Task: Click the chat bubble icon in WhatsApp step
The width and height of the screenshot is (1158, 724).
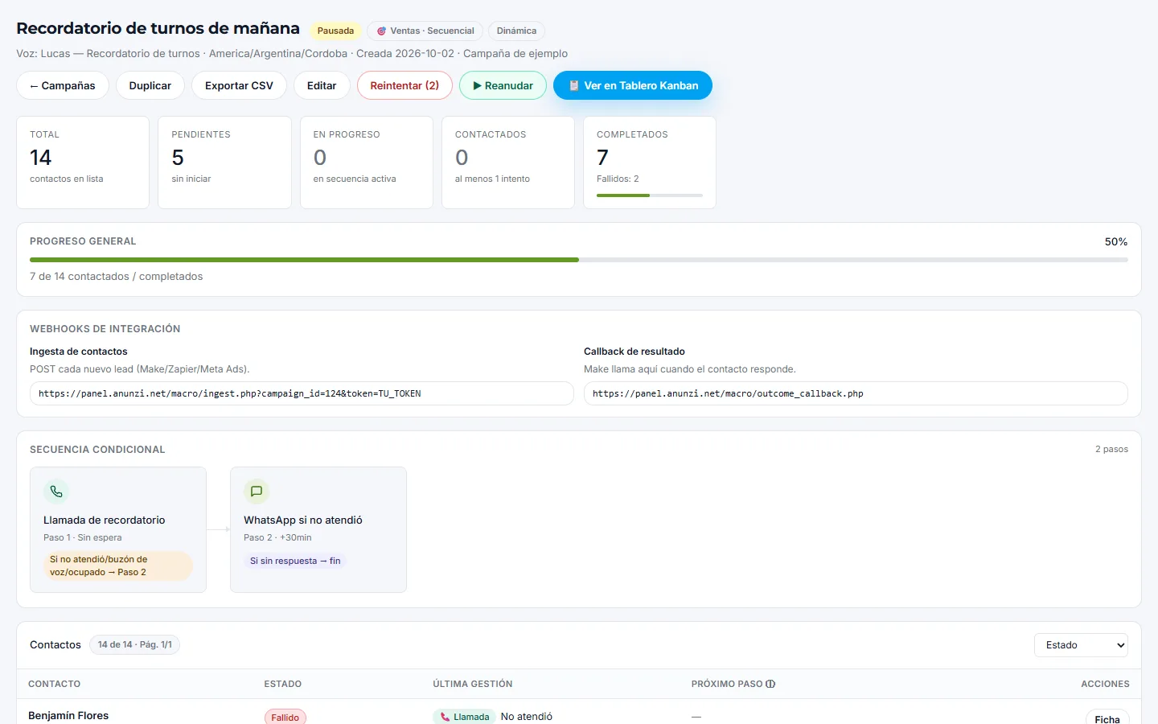Action: pyautogui.click(x=257, y=491)
